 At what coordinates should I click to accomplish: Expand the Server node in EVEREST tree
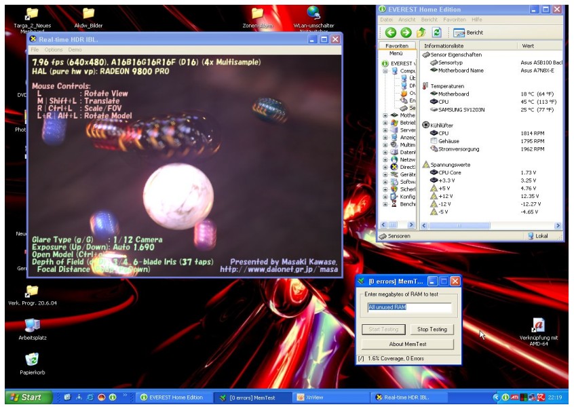click(x=385, y=130)
